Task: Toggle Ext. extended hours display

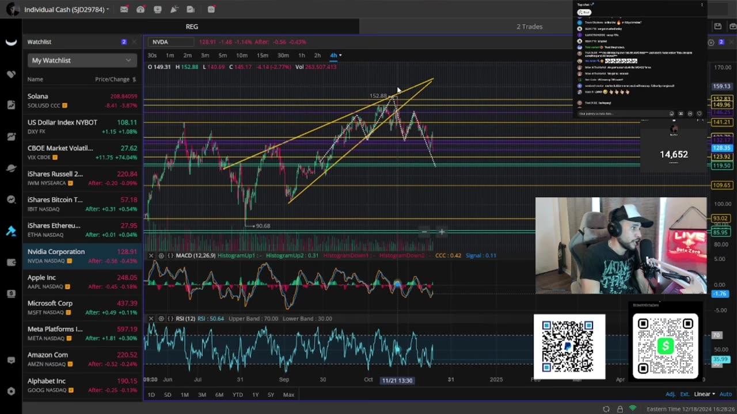Action: click(x=685, y=394)
